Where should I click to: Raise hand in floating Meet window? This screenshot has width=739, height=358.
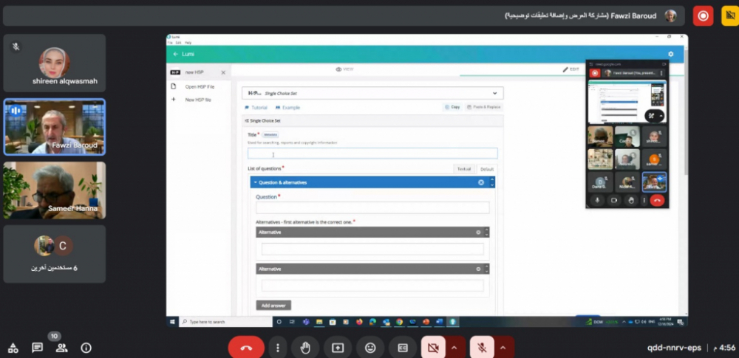pos(632,200)
